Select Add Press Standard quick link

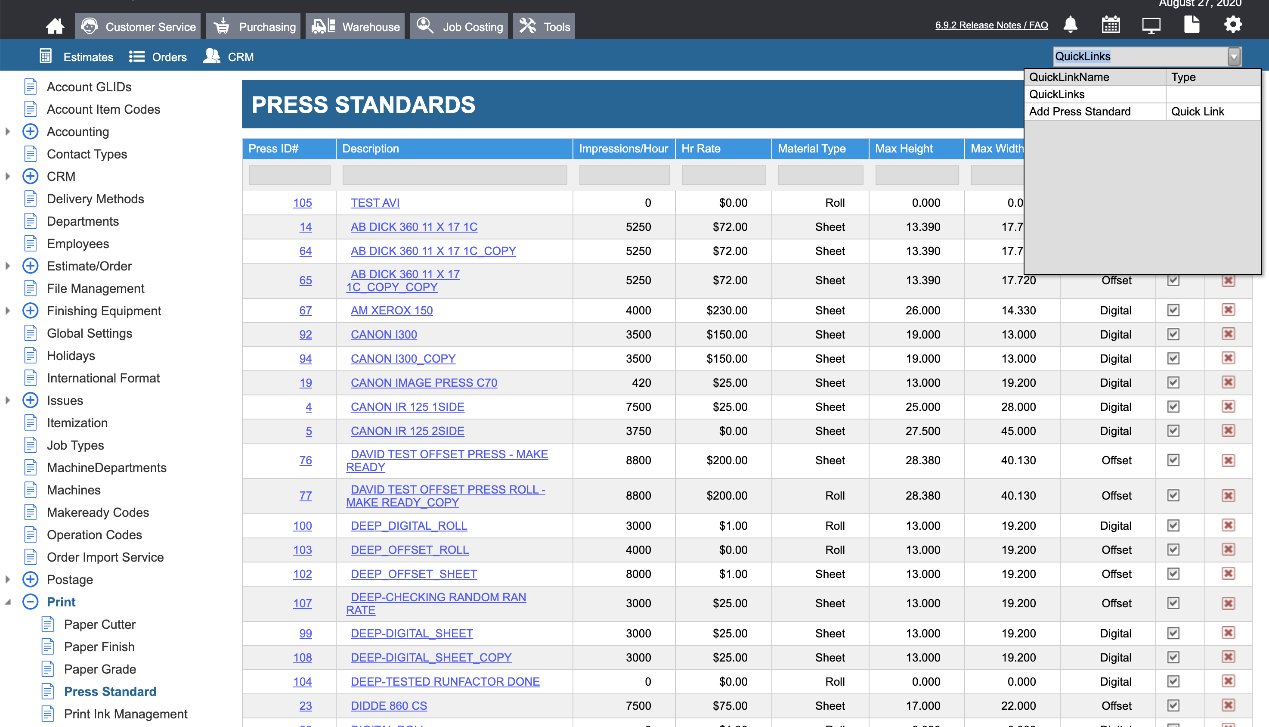pos(1142,112)
